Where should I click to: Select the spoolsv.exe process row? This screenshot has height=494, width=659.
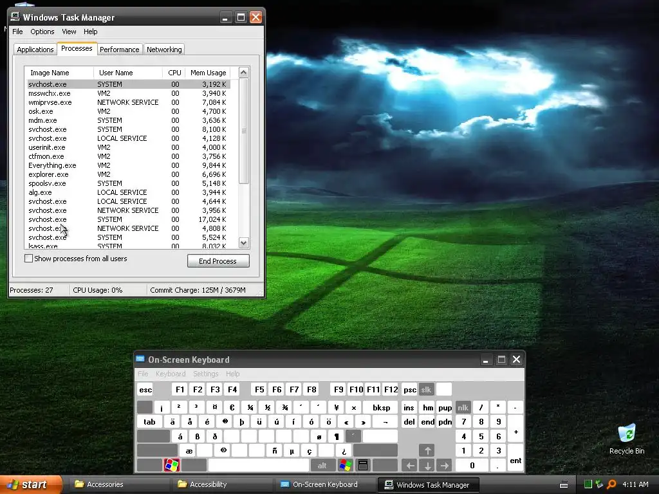click(129, 183)
